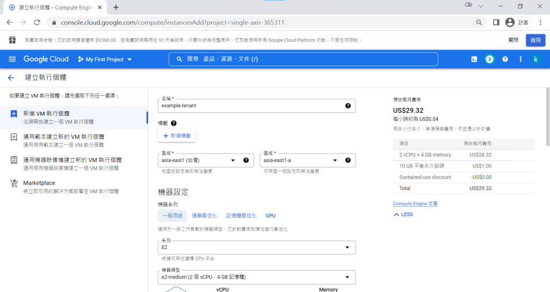Activate Cloud Shell terminal icon

[474, 59]
